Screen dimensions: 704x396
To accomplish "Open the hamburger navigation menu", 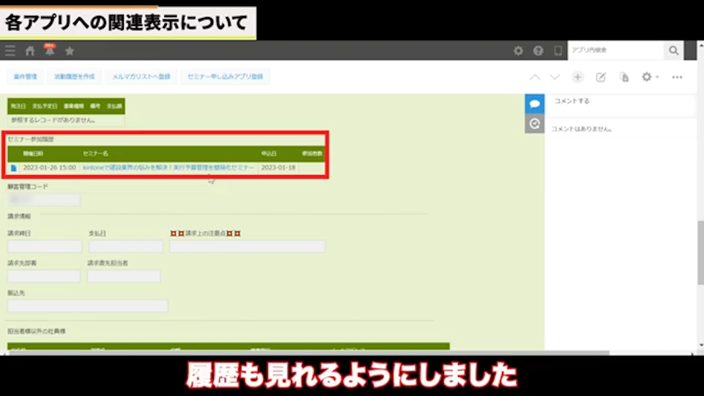I will pyautogui.click(x=10, y=51).
